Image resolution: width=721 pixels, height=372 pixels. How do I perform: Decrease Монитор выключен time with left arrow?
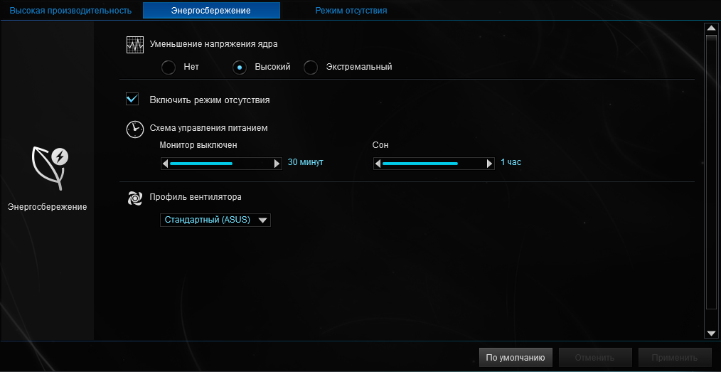(x=165, y=164)
